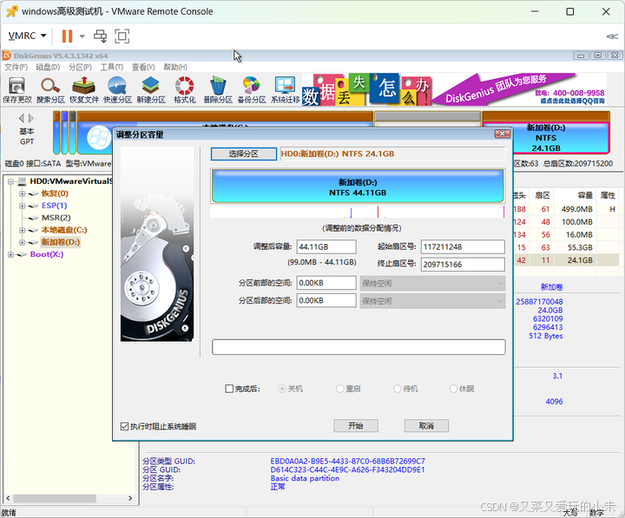Click the 新加卷(D:) NTFS 24.1GB partition block in the disk map
The height and width of the screenshot is (518, 625).
pyautogui.click(x=546, y=138)
